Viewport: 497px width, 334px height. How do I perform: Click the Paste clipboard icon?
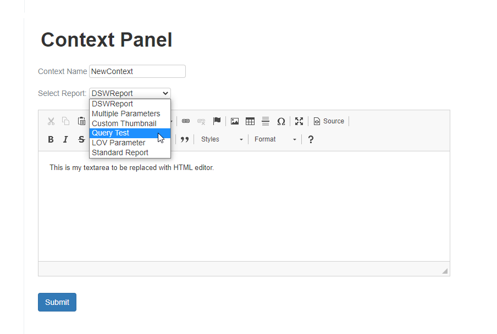pos(81,121)
